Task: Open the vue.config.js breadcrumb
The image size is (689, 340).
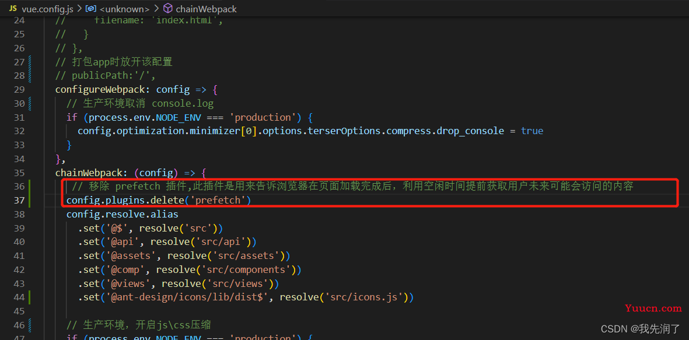Action: pos(47,8)
